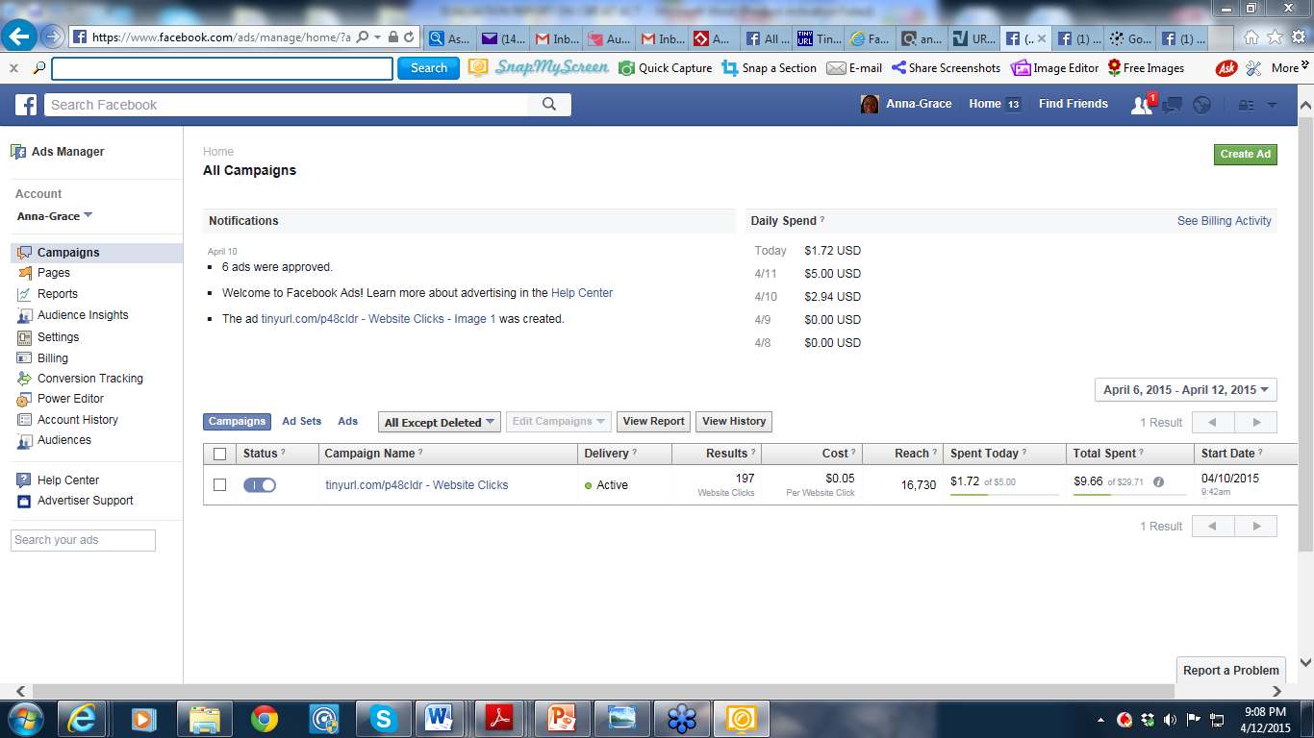Expand the Anna-Grace account dropdown
This screenshot has width=1314, height=738.
[55, 216]
